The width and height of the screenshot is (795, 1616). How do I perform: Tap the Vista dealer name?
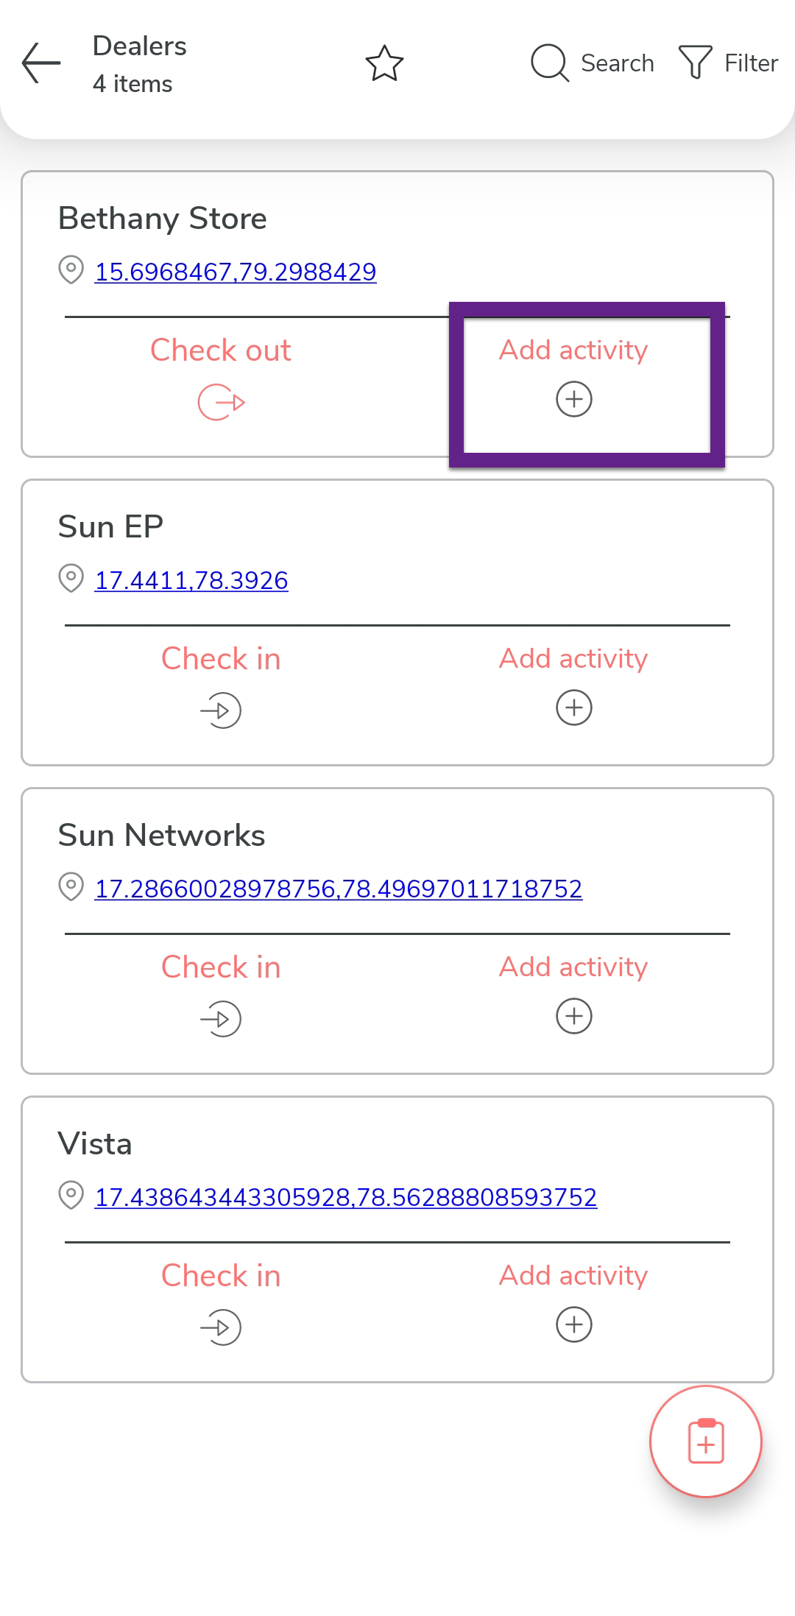click(x=95, y=1144)
